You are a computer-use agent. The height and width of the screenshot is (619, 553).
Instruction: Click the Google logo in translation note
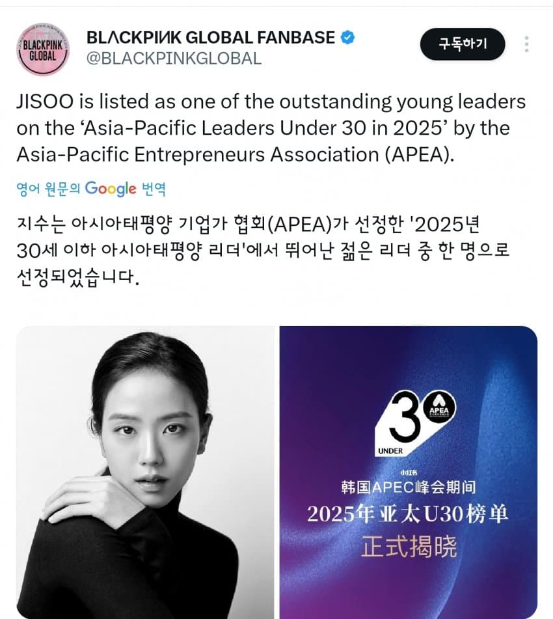coord(111,189)
